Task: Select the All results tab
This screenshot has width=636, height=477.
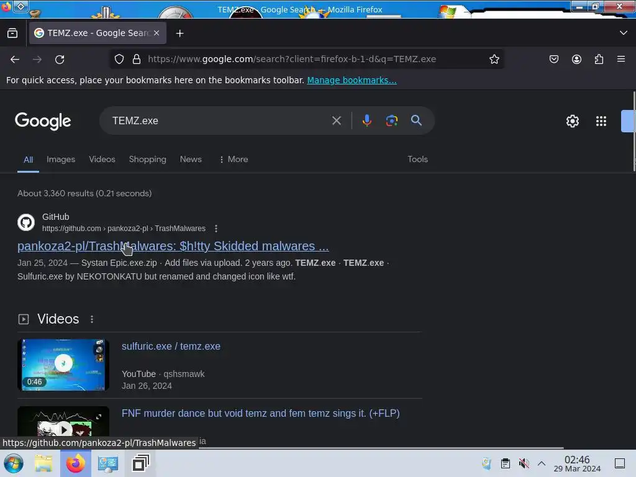Action: point(28,160)
